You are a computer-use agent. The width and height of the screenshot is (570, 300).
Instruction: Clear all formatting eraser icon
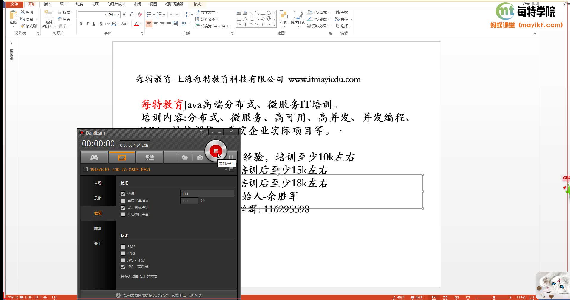pos(140,15)
